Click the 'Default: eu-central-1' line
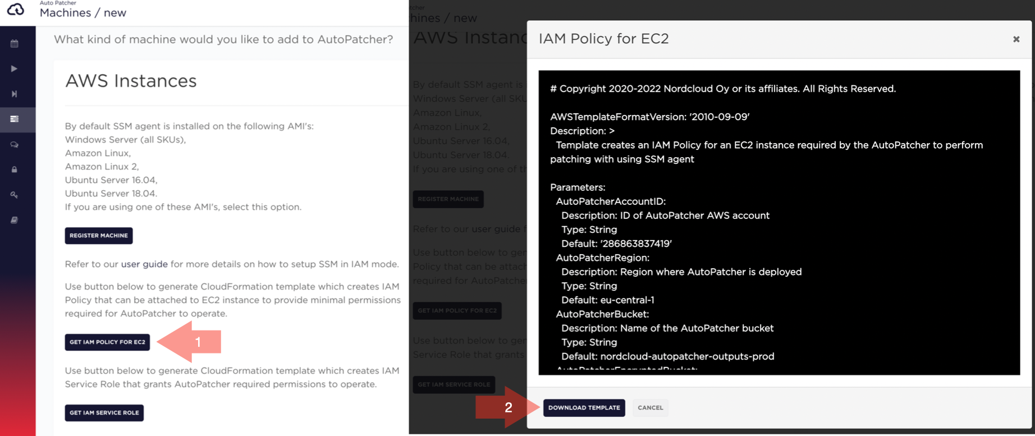This screenshot has width=1035, height=436. 608,300
